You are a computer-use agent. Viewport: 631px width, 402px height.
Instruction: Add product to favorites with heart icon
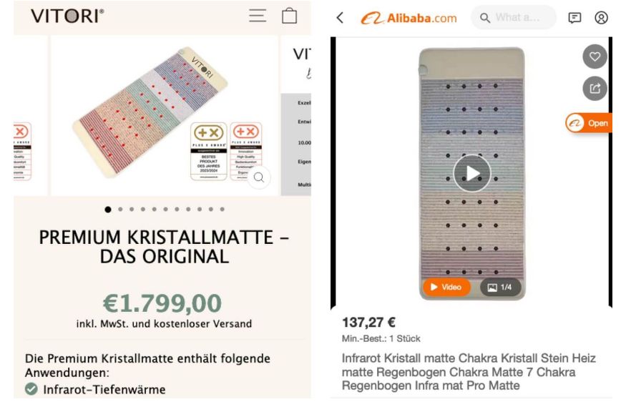pyautogui.click(x=594, y=57)
